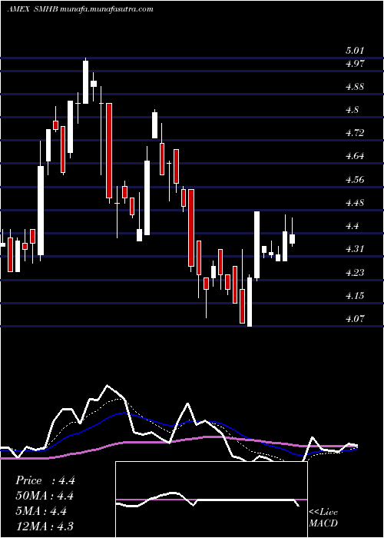Click the tallest white candle reaching 5.01
The image size is (384, 538).
coord(85,81)
